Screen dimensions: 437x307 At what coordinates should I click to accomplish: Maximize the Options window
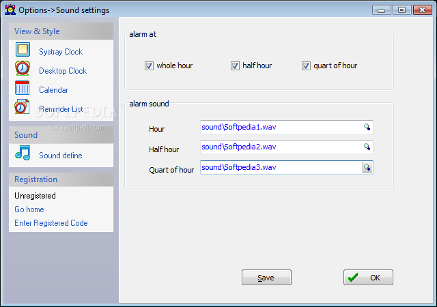[x=401, y=10]
